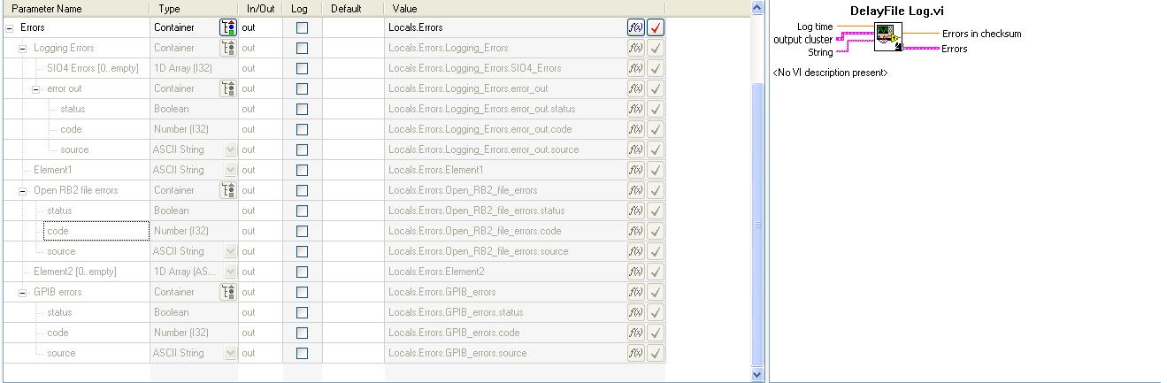Select the Element1 parameter row name
Viewport: 1167px width, 383px height.
click(53, 170)
